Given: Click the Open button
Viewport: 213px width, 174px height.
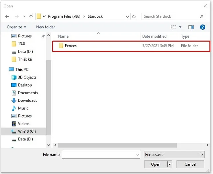Looking at the screenshot, I should tap(156, 164).
